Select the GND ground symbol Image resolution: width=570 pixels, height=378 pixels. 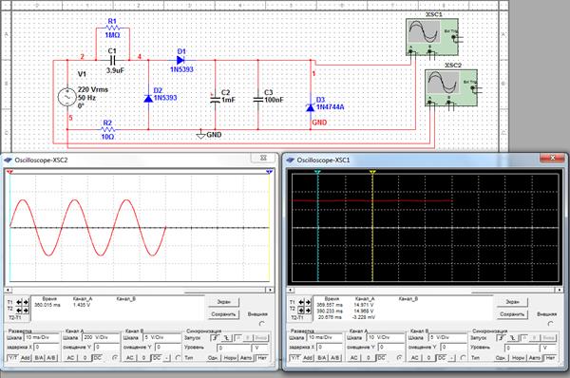click(x=201, y=135)
